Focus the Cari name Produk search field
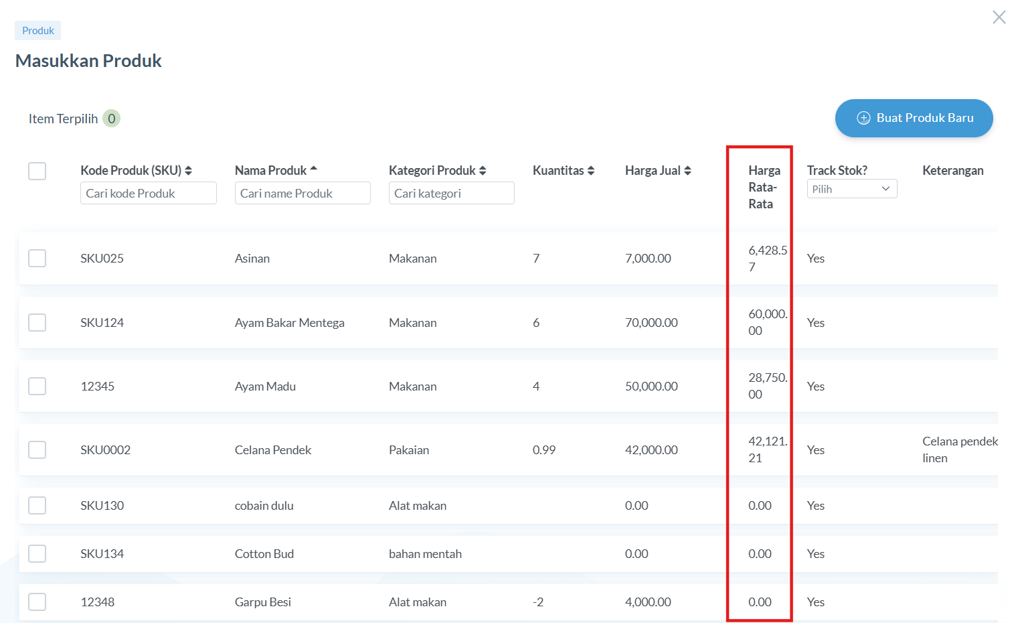1012x623 pixels. pos(303,193)
